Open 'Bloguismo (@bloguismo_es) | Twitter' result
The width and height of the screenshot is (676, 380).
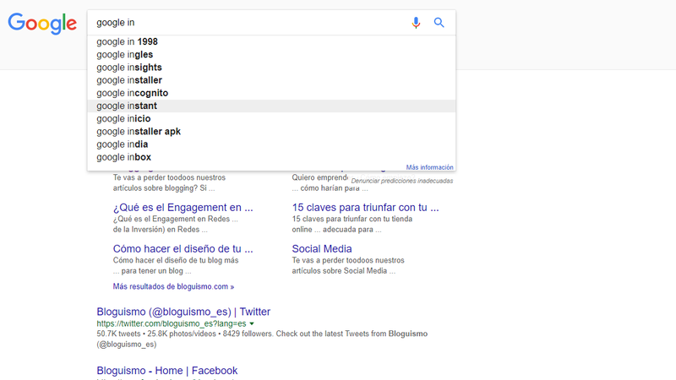(x=183, y=312)
